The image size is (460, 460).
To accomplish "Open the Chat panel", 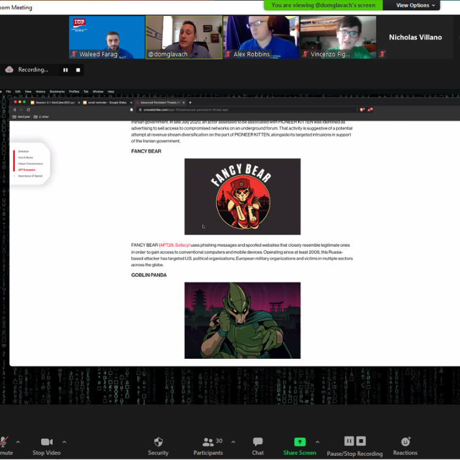I will tap(258, 446).
